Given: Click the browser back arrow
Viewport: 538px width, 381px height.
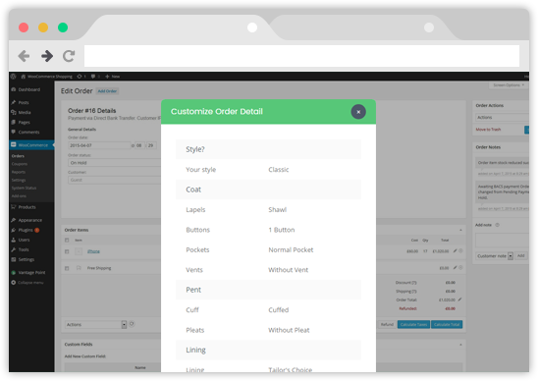Looking at the screenshot, I should click(x=24, y=56).
